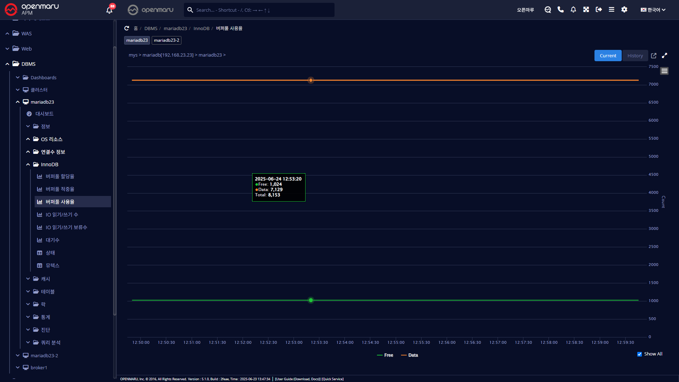
Task: Open the User Guide link in footer
Action: pos(298,379)
